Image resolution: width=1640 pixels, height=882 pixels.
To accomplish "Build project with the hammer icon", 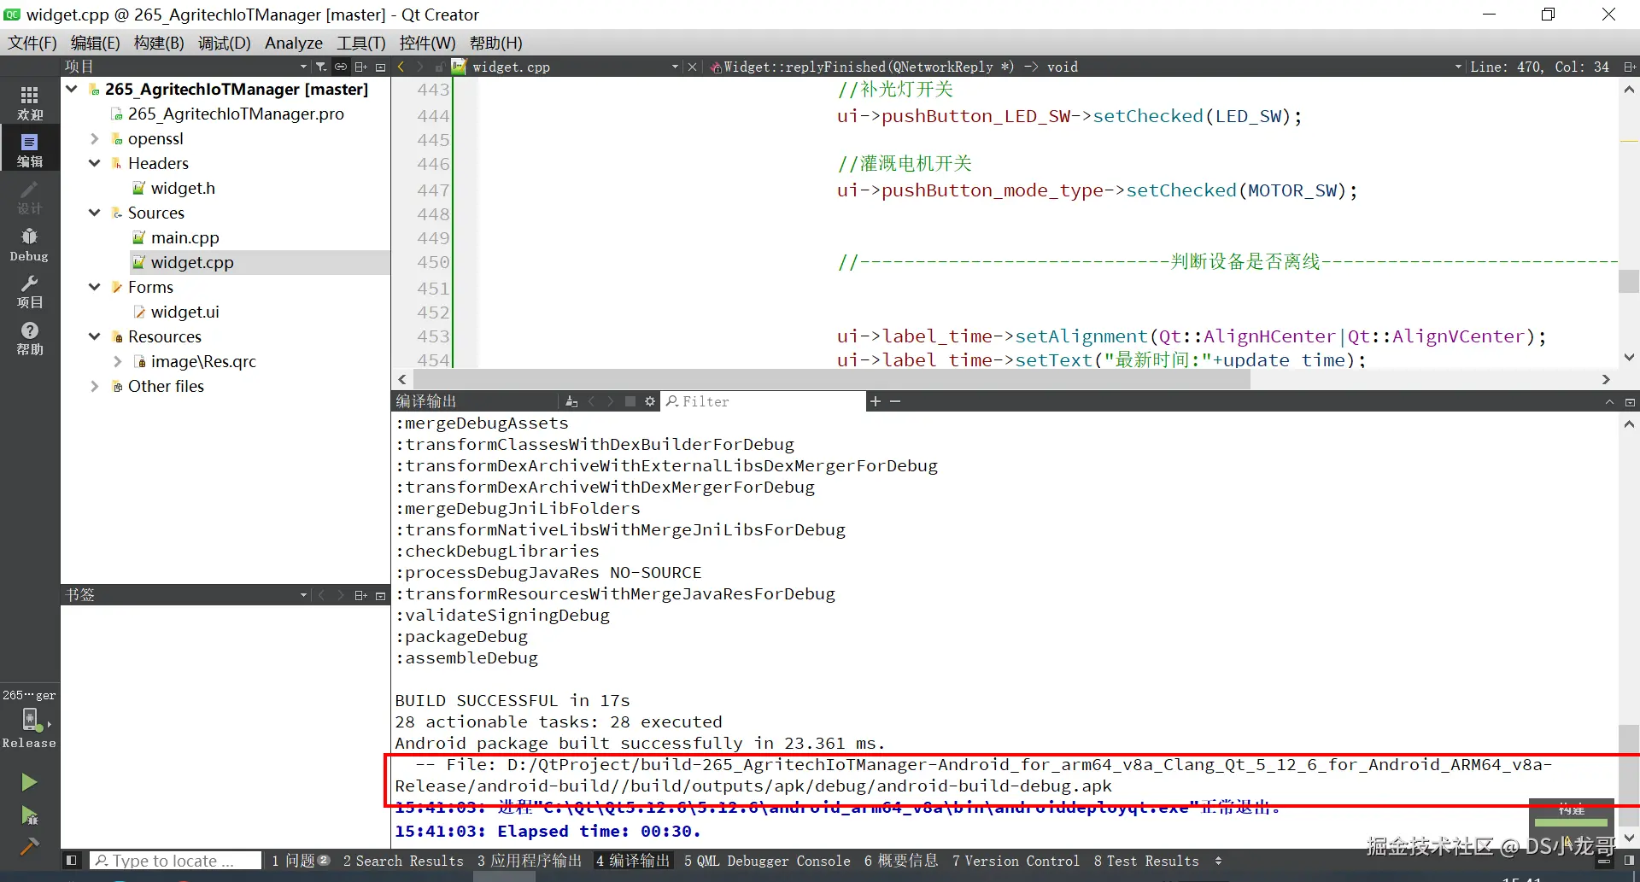I will click(29, 846).
